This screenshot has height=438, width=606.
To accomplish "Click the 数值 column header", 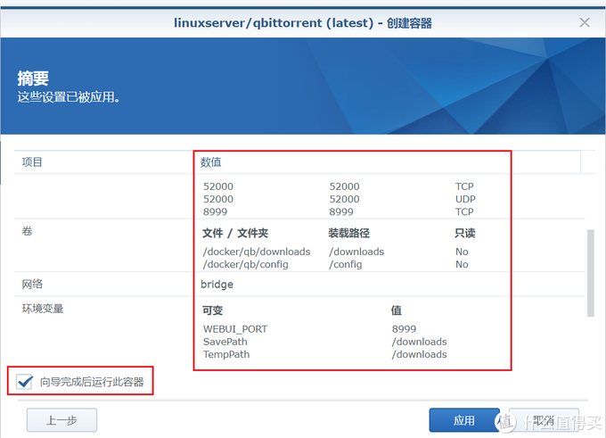I will point(211,162).
